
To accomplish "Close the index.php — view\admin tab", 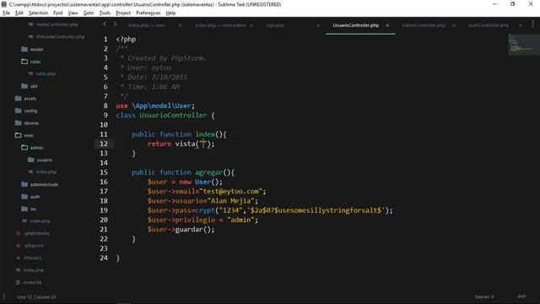I will tap(251, 25).
